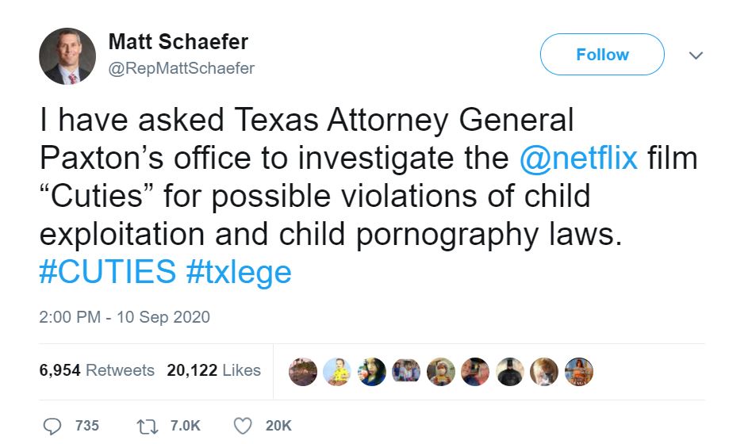The image size is (748, 444).
Task: Like the tweet with the heart icon
Action: 243,426
